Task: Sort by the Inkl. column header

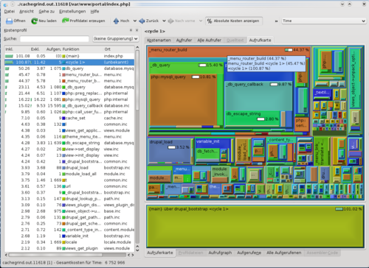Action: 15,49
